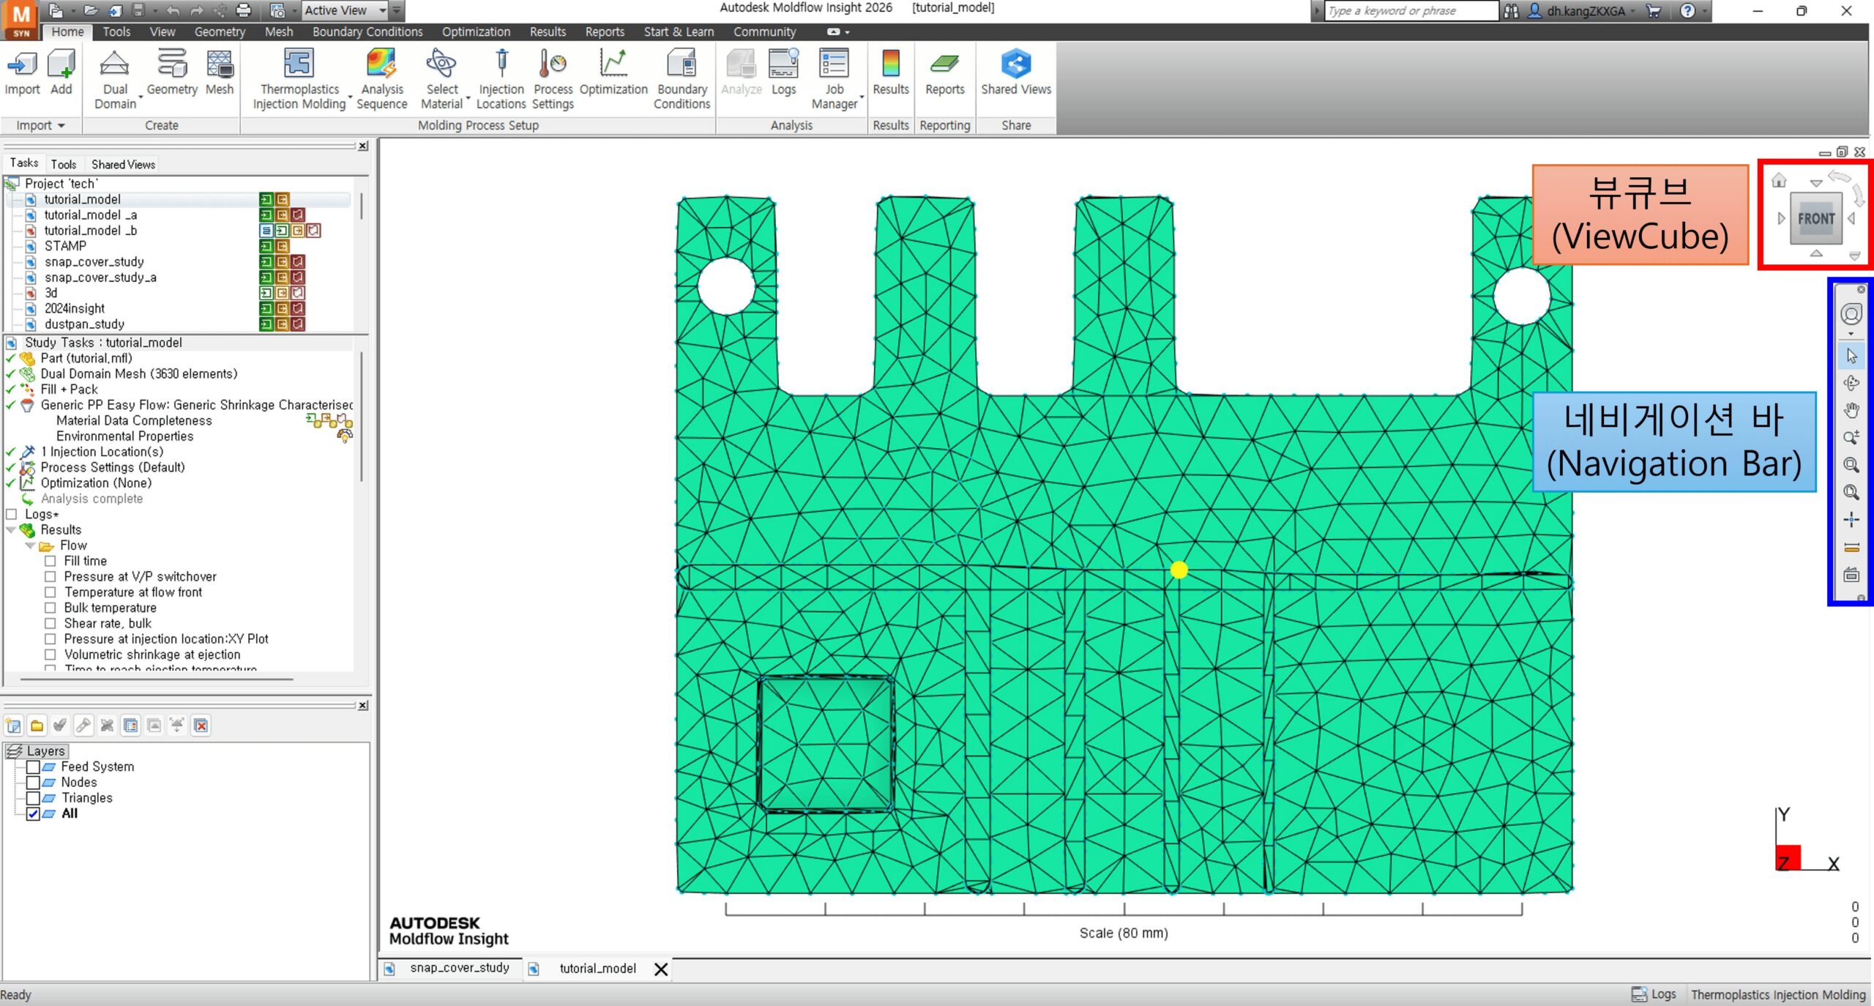Click the New Layer icon in Layers toolbar
The image size is (1874, 1006).
click(x=13, y=726)
